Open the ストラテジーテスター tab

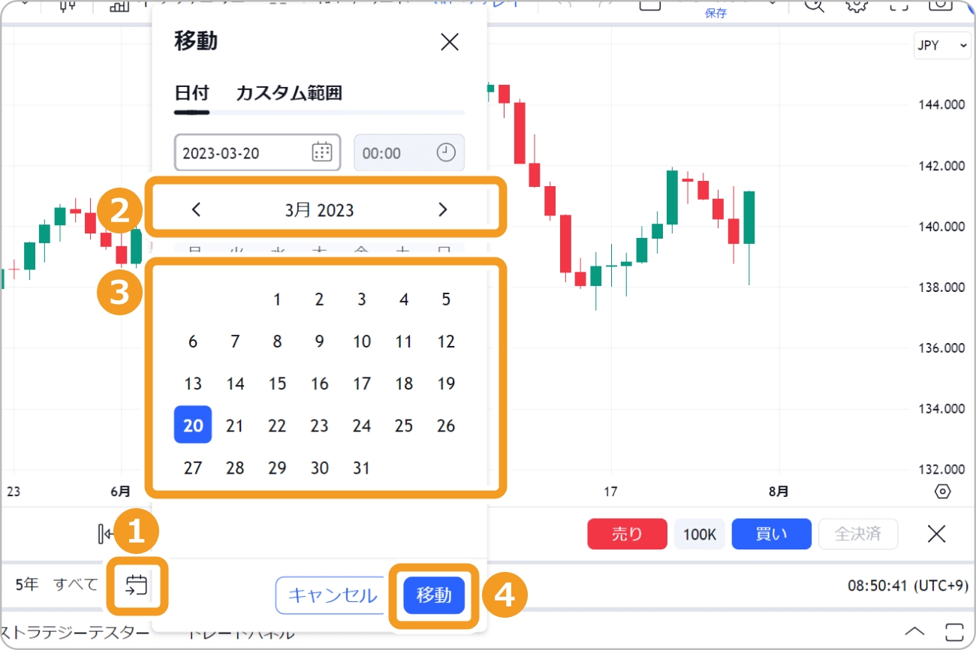74,631
